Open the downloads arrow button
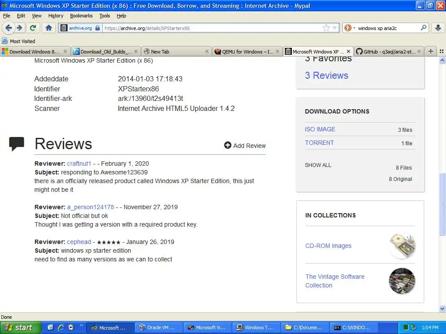446x334 pixels. (438, 28)
